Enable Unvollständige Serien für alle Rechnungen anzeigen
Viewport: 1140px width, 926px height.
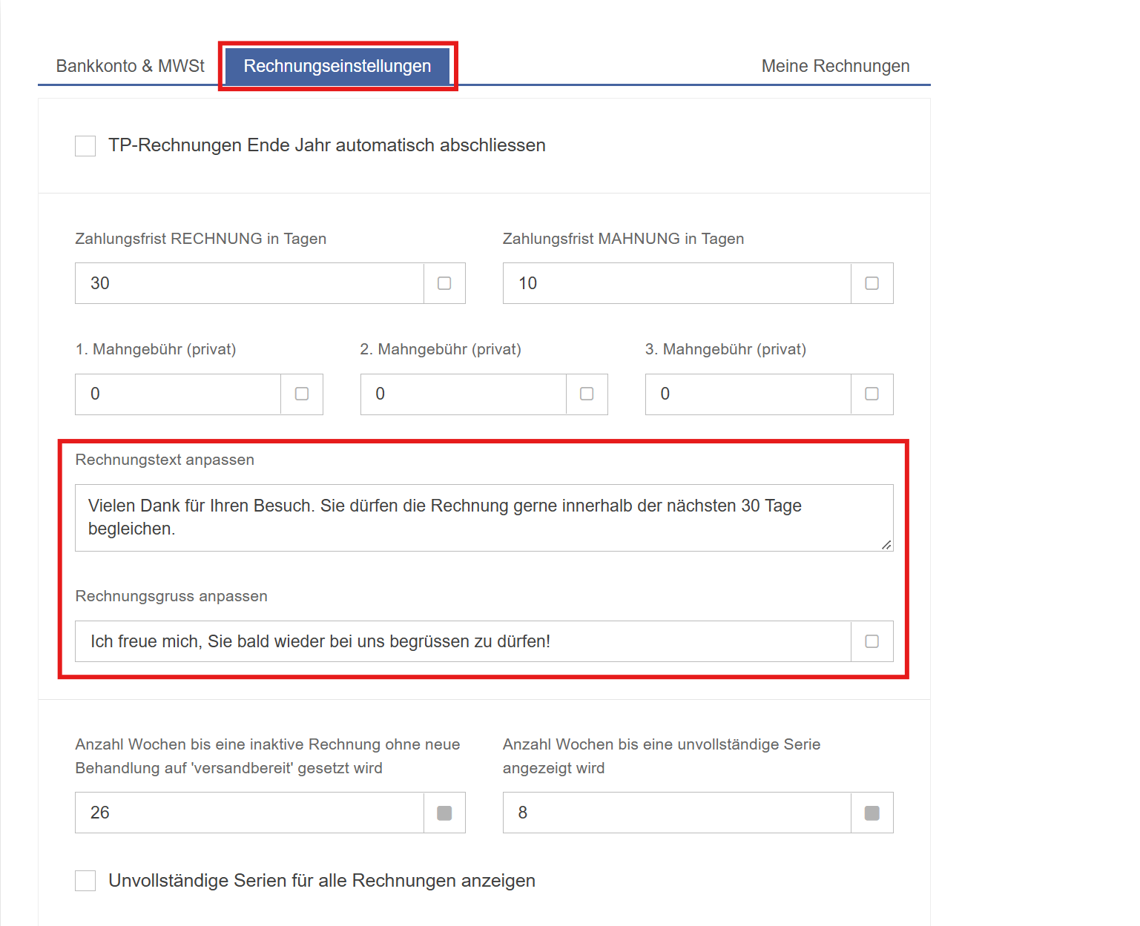[85, 881]
